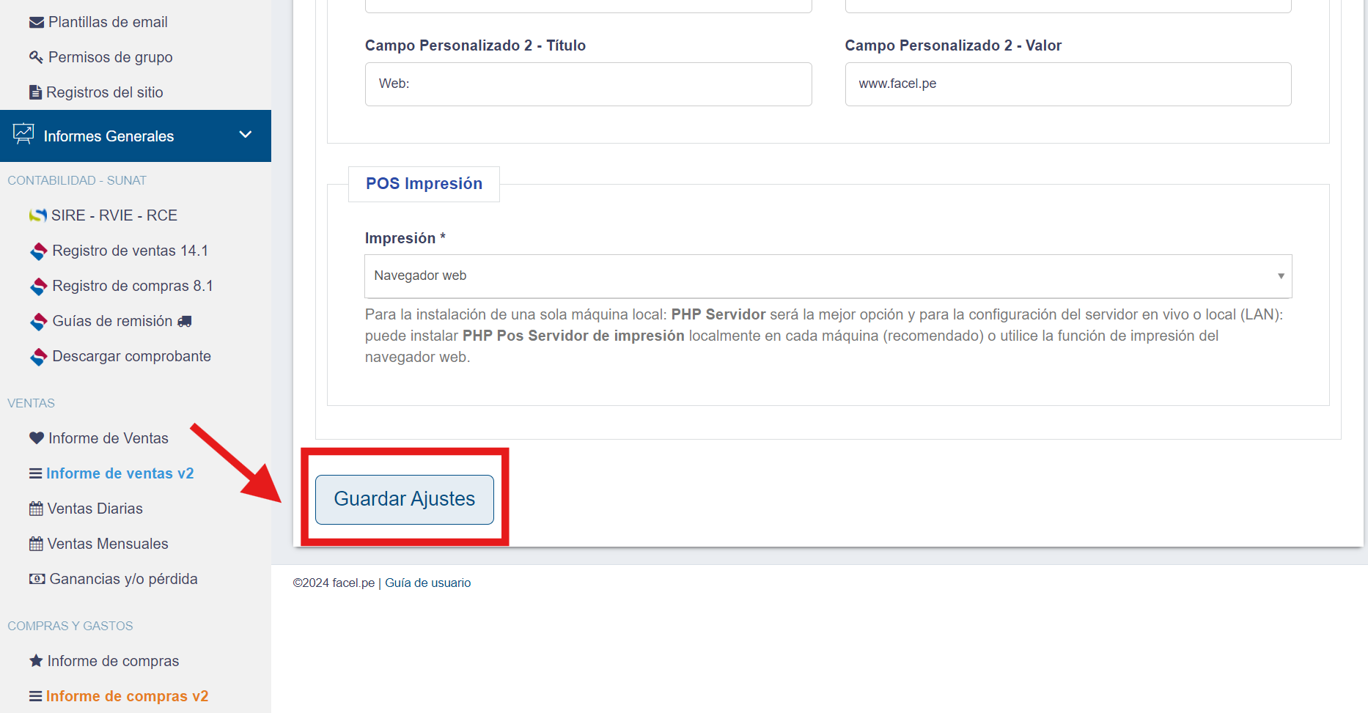Click the Campo Personalizado 2 Título field
This screenshot has width=1368, height=713.
pyautogui.click(x=588, y=84)
